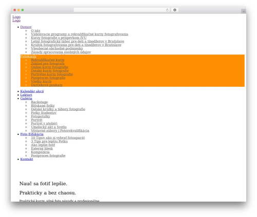Viewport: 257px width, 217px height.
Task: Open Letný fotografický tábor link
Action: pyautogui.click(x=78, y=42)
